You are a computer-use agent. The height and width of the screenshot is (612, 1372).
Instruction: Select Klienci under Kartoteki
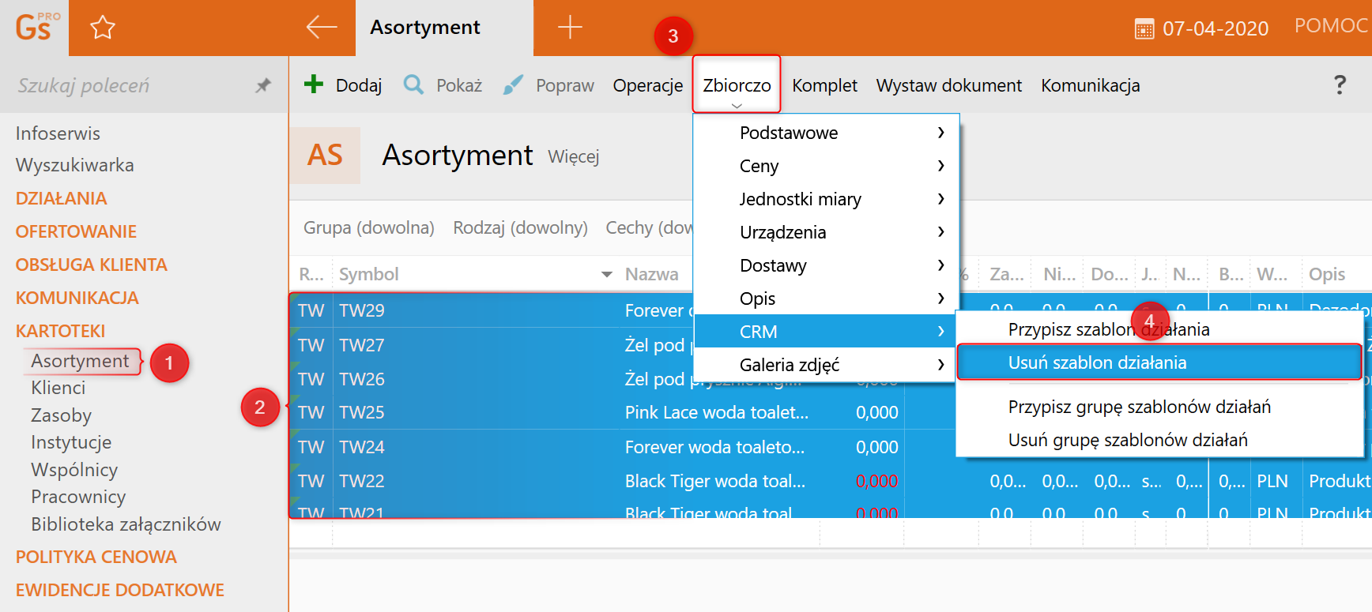coord(58,388)
